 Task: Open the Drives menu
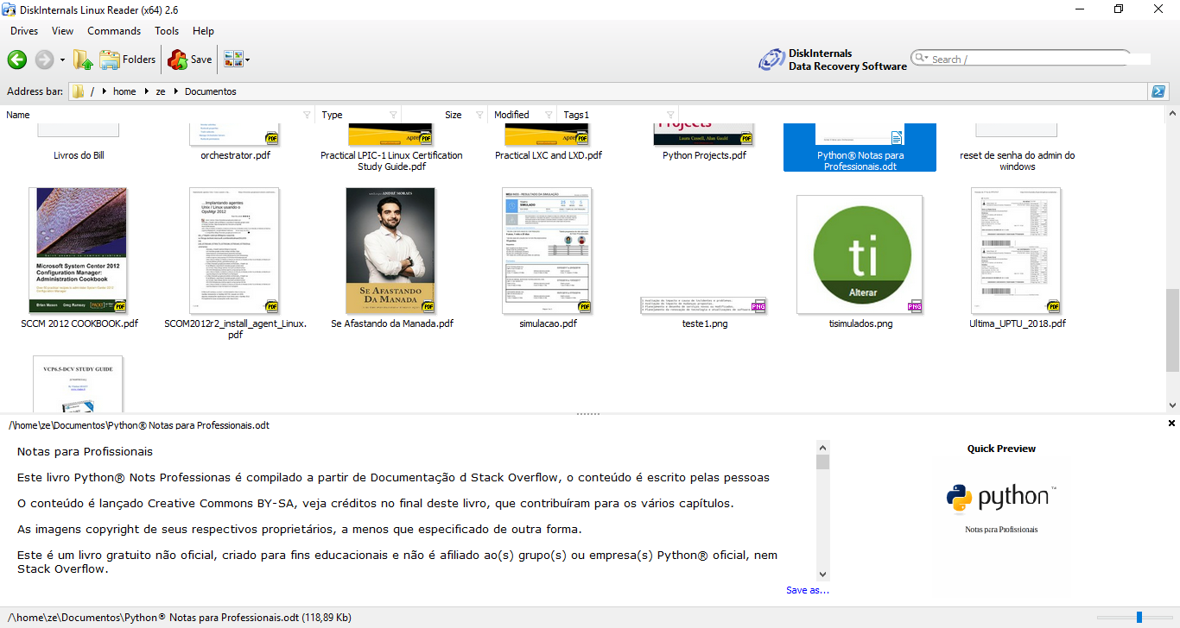coord(24,30)
